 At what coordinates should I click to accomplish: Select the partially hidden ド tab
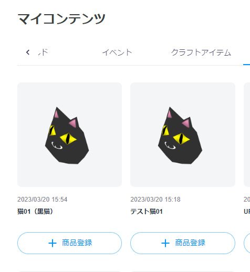(x=43, y=52)
